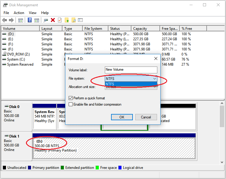The height and width of the screenshot is (179, 226).
Task: Click Cancel in Format D: dialog
Action: pos(146,117)
